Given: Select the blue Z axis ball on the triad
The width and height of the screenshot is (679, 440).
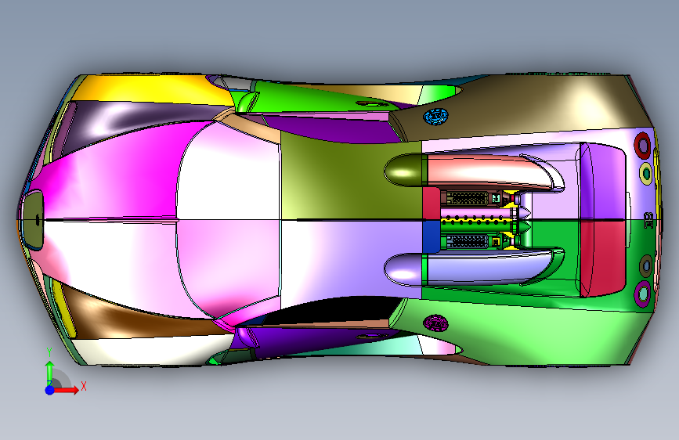Looking at the screenshot, I should (x=50, y=390).
